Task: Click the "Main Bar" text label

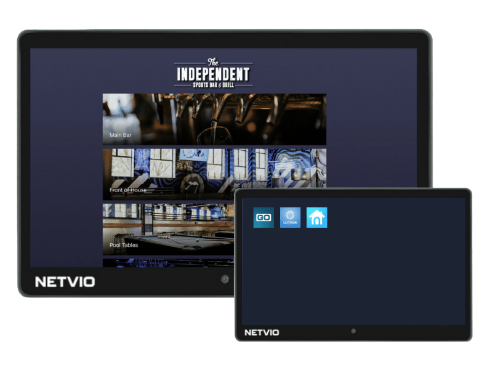Action: click(121, 135)
